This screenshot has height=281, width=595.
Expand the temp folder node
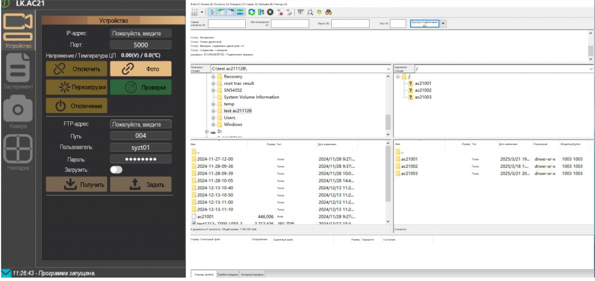213,104
